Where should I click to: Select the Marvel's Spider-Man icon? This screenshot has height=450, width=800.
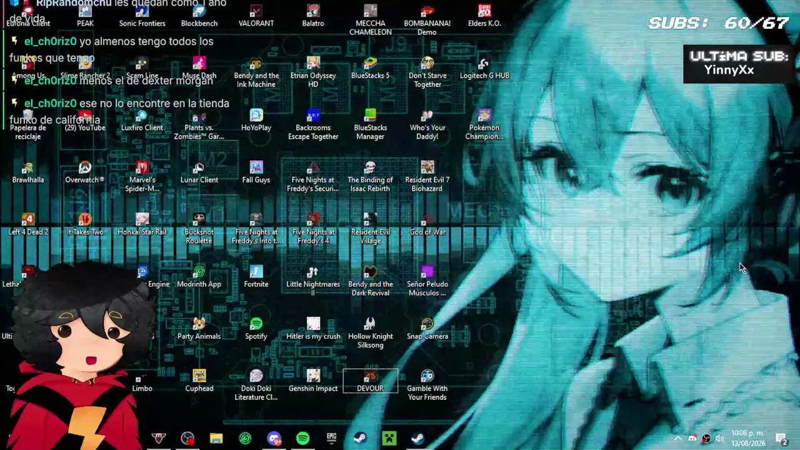coord(142,177)
